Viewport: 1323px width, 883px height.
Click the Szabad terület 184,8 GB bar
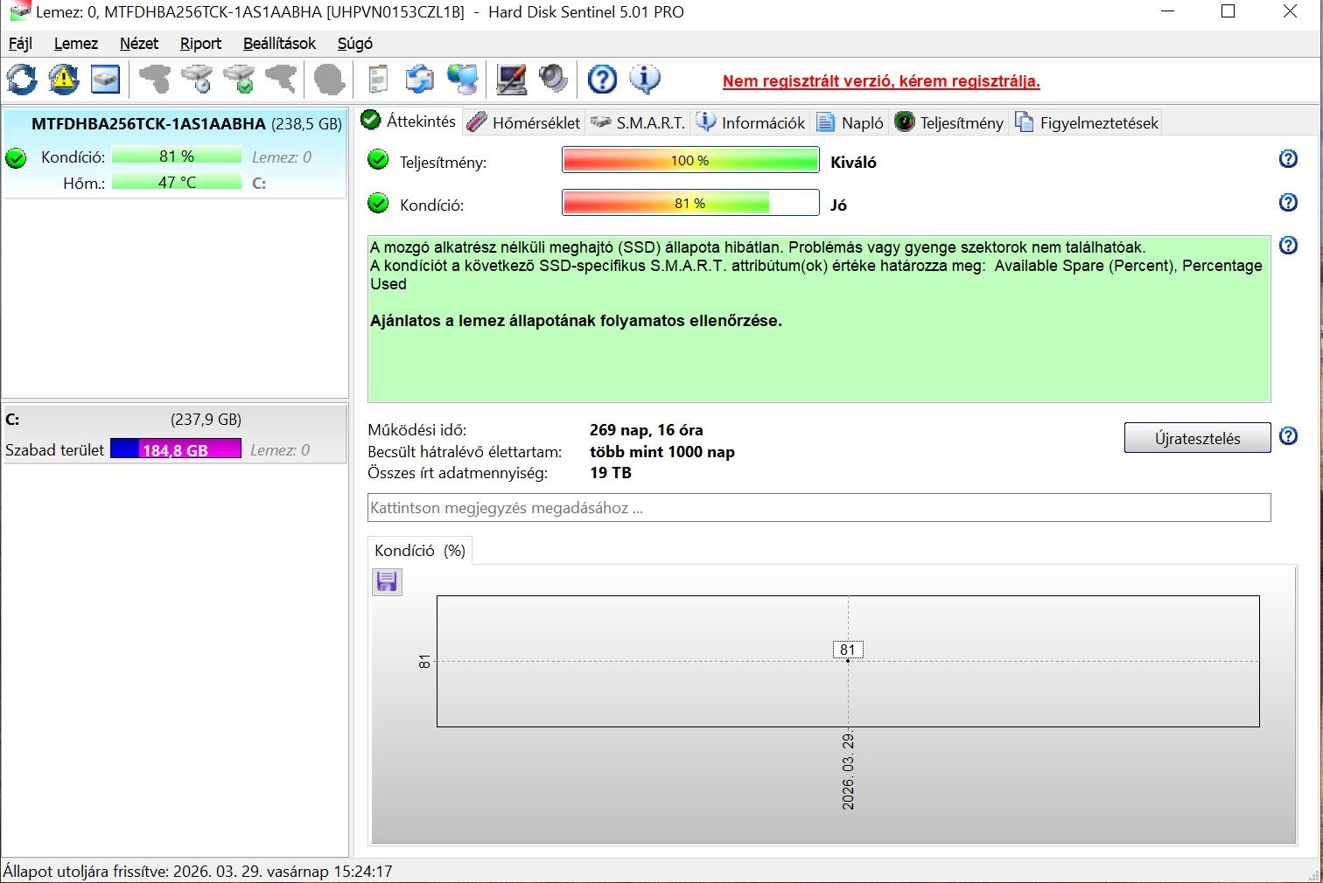pyautogui.click(x=175, y=449)
